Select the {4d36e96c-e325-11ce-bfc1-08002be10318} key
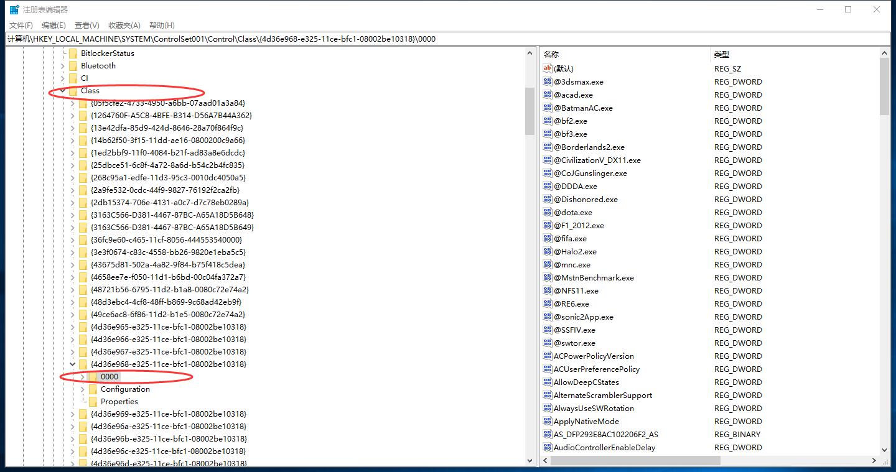896x472 pixels. pyautogui.click(x=169, y=451)
